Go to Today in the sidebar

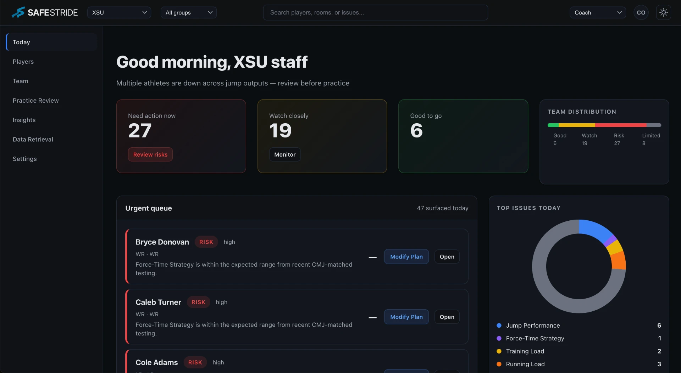pyautogui.click(x=52, y=42)
